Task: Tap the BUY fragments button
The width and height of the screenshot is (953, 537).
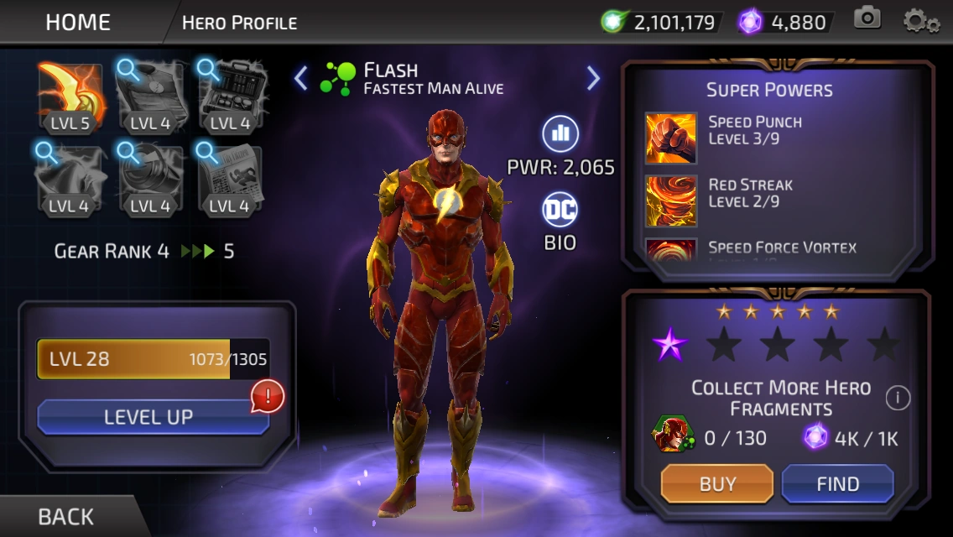Action: click(717, 484)
